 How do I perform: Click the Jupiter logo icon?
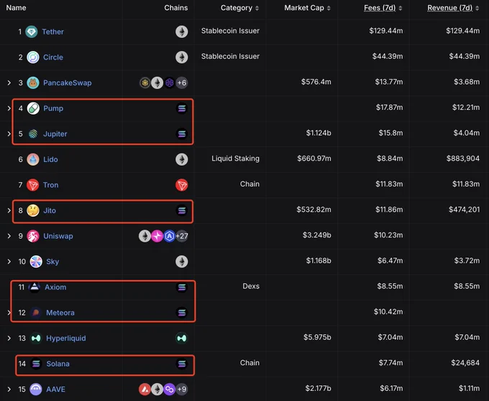click(x=33, y=133)
